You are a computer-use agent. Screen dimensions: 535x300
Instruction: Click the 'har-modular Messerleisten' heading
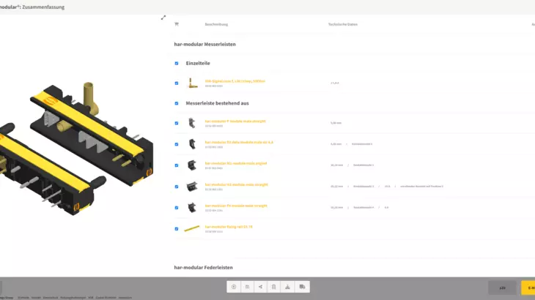[x=204, y=44]
